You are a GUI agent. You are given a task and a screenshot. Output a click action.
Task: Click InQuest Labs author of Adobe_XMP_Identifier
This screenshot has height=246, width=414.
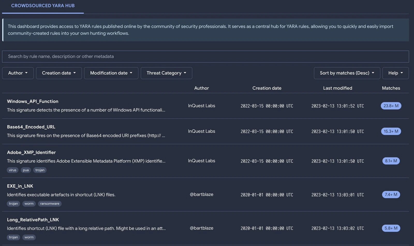202,161
